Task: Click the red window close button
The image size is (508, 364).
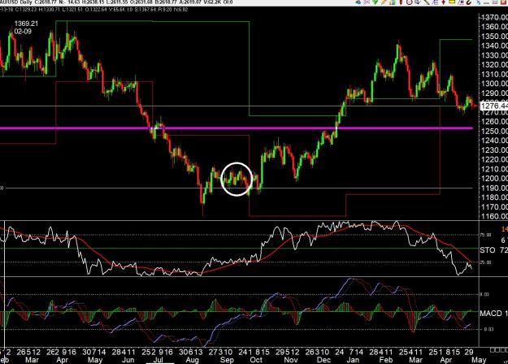Action: (503, 2)
